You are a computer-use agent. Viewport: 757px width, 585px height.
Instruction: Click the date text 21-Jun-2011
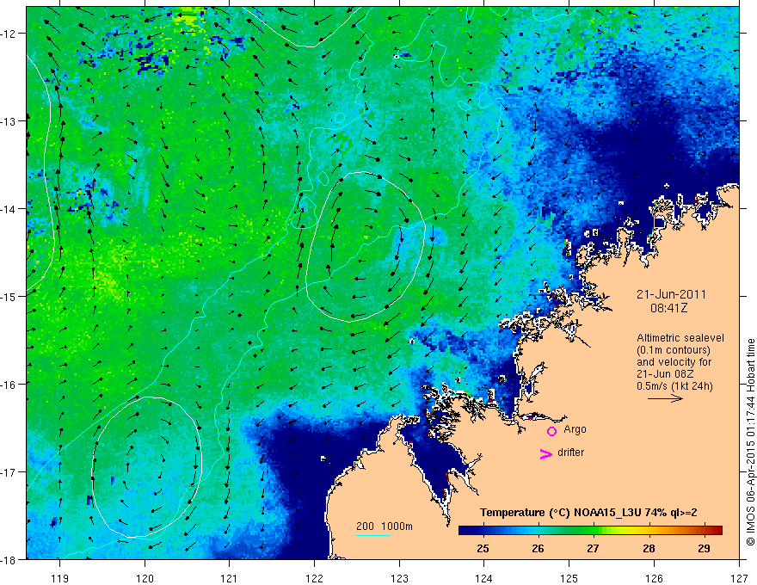pos(671,294)
